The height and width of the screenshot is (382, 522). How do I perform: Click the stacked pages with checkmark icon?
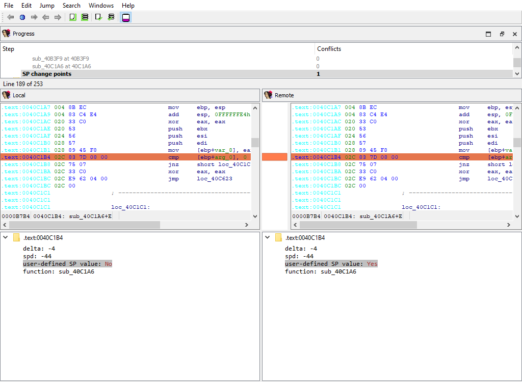coord(111,17)
